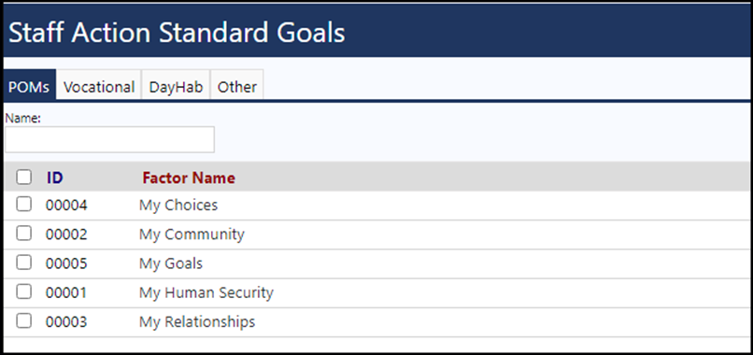The height and width of the screenshot is (355, 753).
Task: Switch to the POMs tab
Action: pos(29,85)
